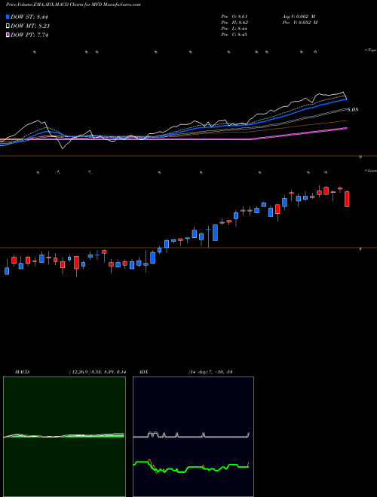Click the white DOW MT legend swatch

click(8, 26)
